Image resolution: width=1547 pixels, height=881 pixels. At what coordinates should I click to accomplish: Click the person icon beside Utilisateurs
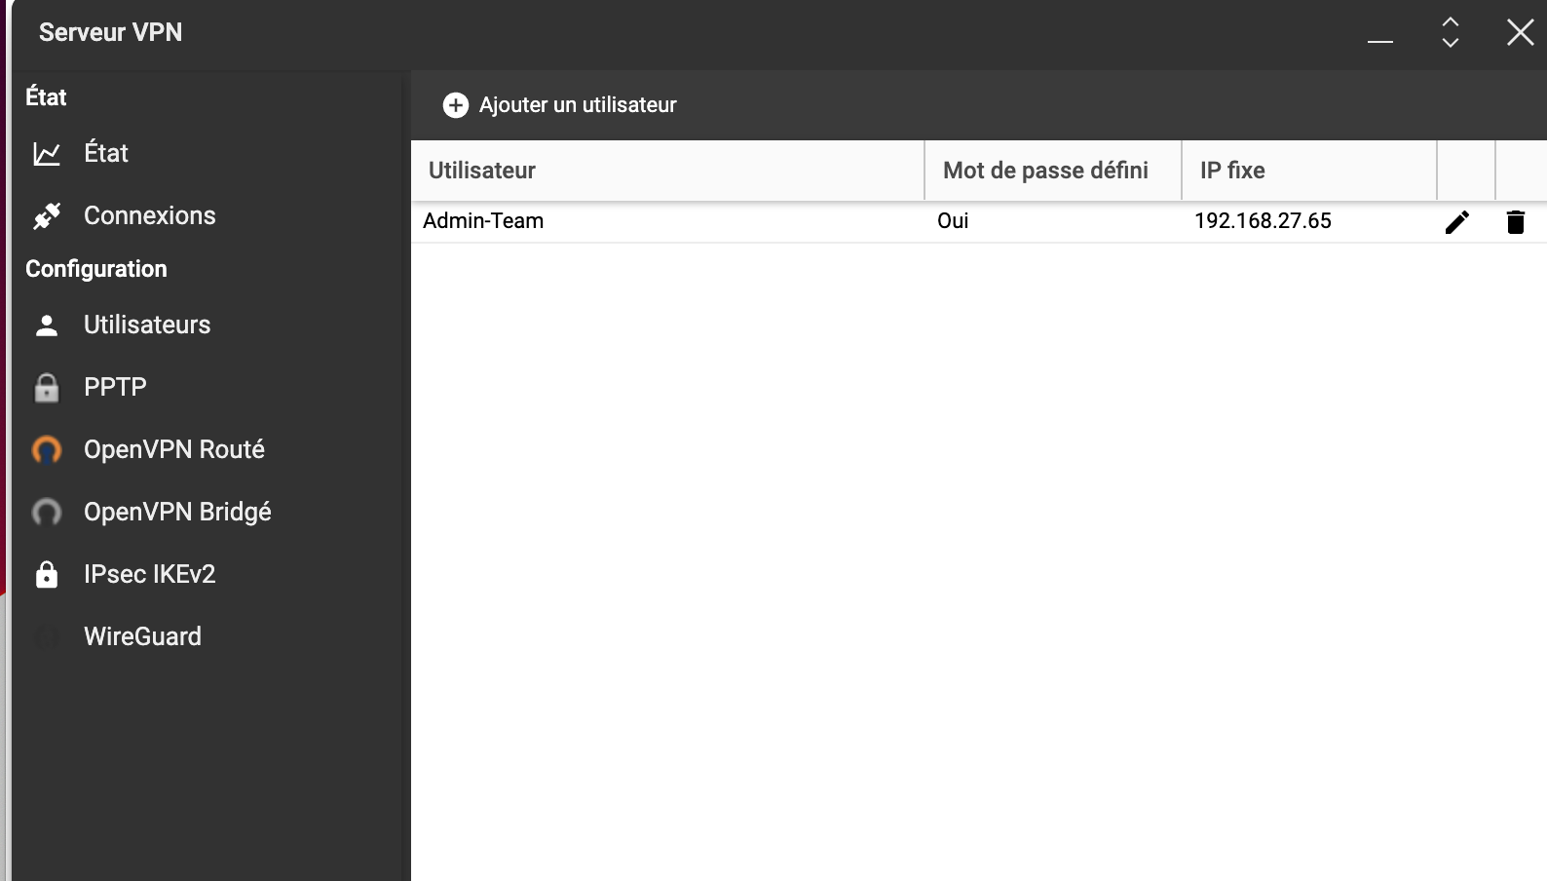point(47,326)
